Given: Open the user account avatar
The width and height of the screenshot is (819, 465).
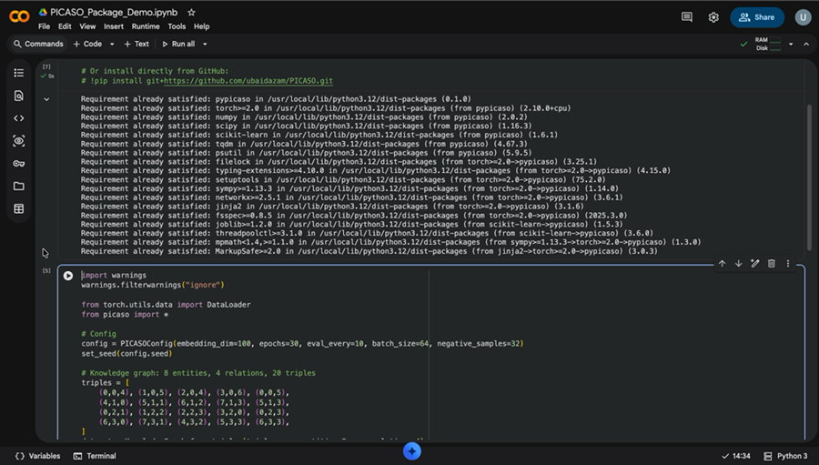Looking at the screenshot, I should pos(803,17).
